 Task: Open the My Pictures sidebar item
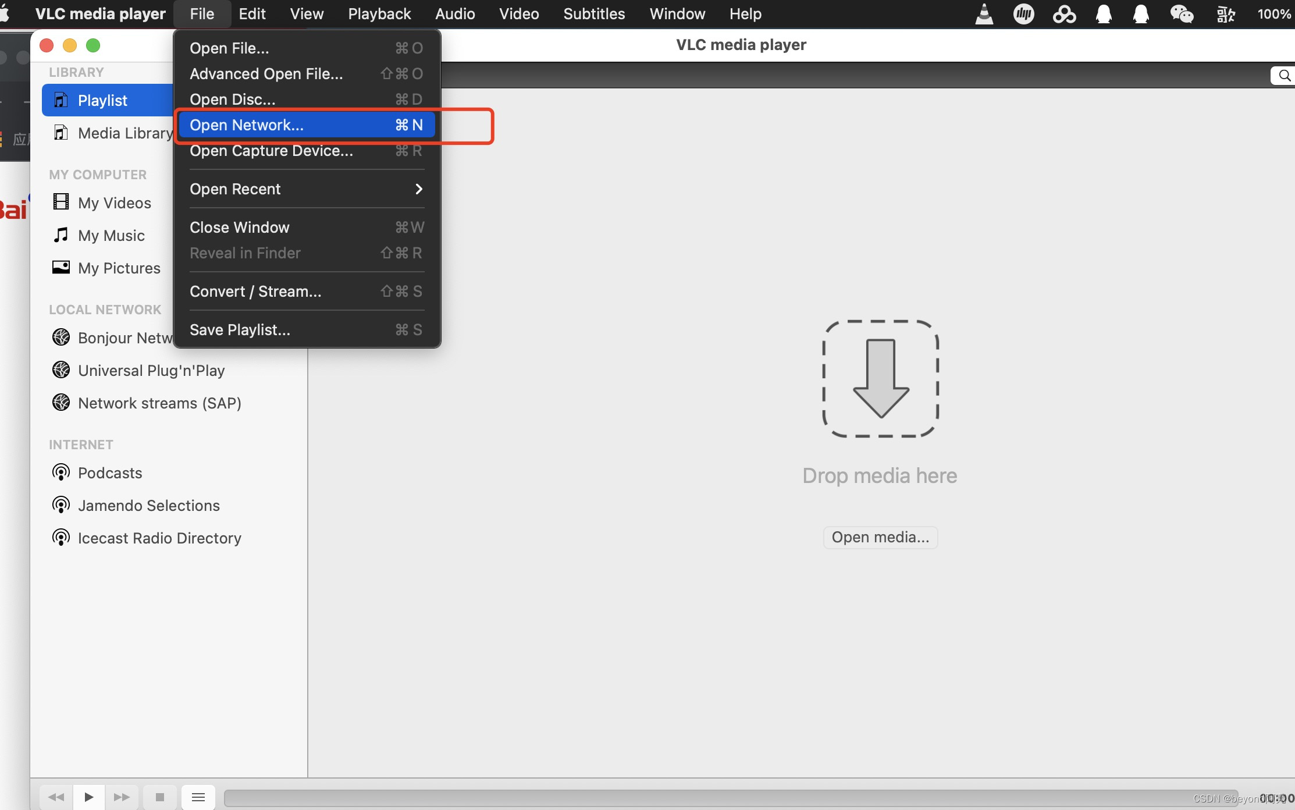[x=119, y=268]
